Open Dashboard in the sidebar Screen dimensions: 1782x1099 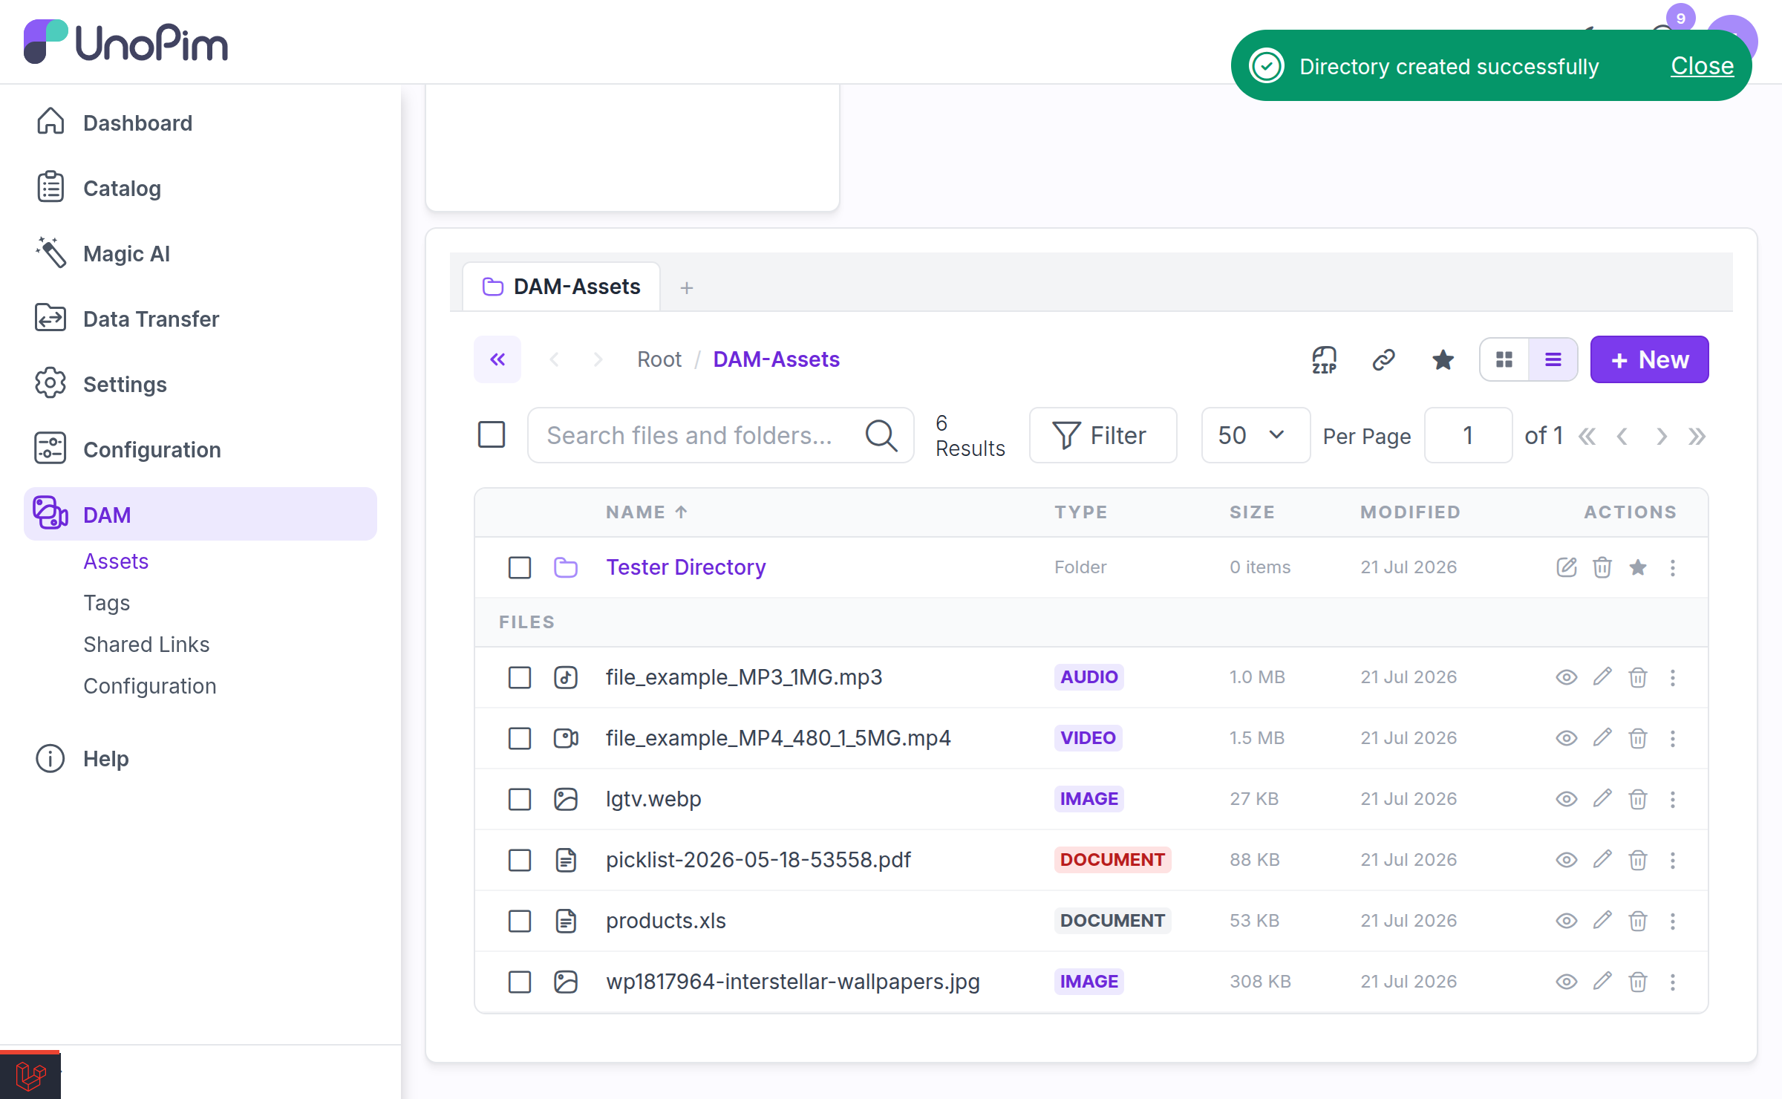200,123
